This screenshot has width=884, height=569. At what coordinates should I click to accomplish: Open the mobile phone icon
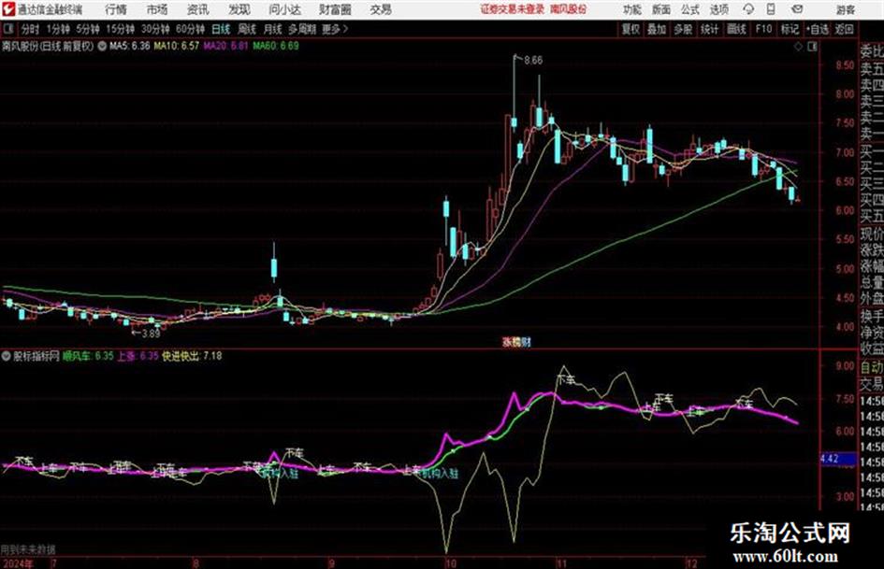click(x=771, y=9)
